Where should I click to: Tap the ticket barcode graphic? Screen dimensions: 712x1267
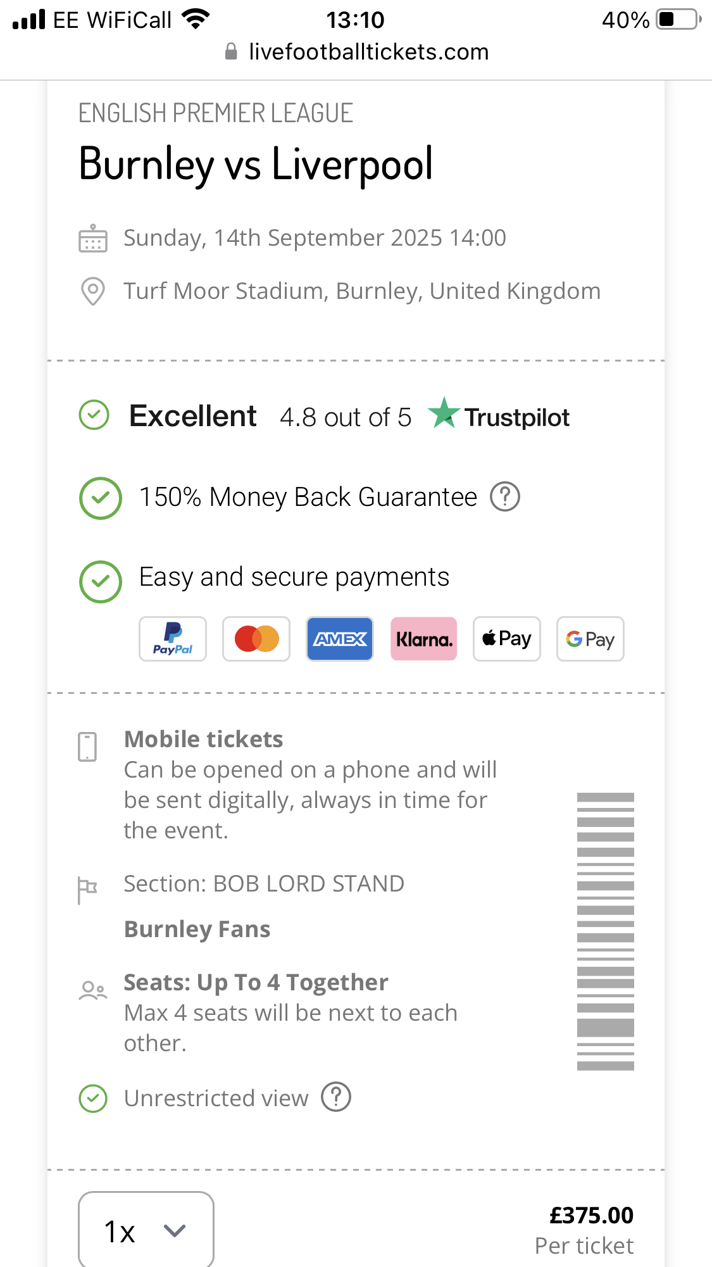point(605,931)
